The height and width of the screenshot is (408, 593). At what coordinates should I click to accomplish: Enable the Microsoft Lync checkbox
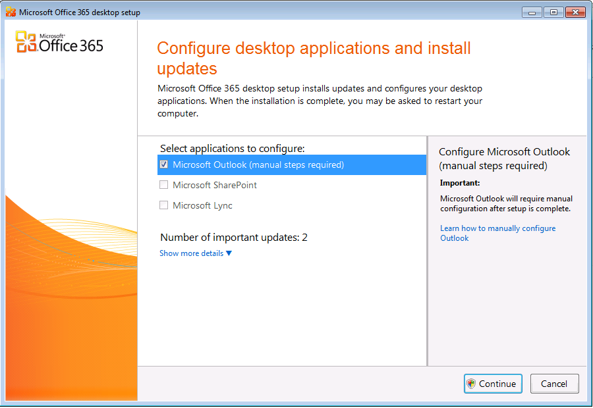[x=164, y=205]
